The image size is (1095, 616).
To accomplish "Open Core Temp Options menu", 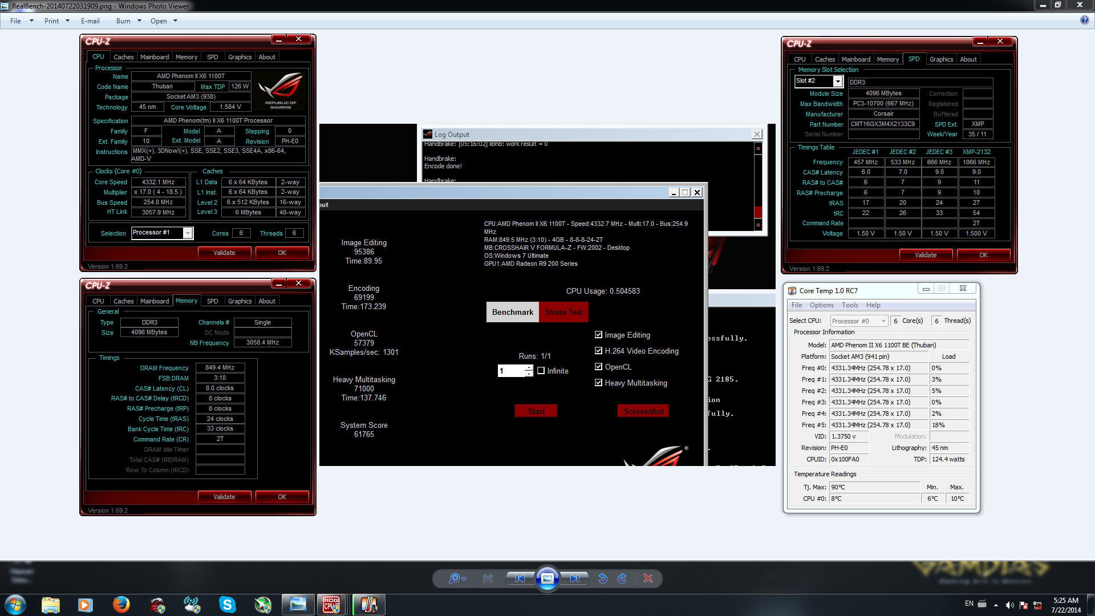I will 821,305.
